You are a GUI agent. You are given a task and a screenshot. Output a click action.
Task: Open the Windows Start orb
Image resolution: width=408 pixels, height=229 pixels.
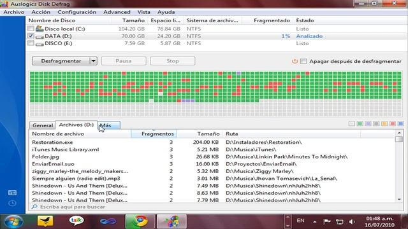click(13, 222)
